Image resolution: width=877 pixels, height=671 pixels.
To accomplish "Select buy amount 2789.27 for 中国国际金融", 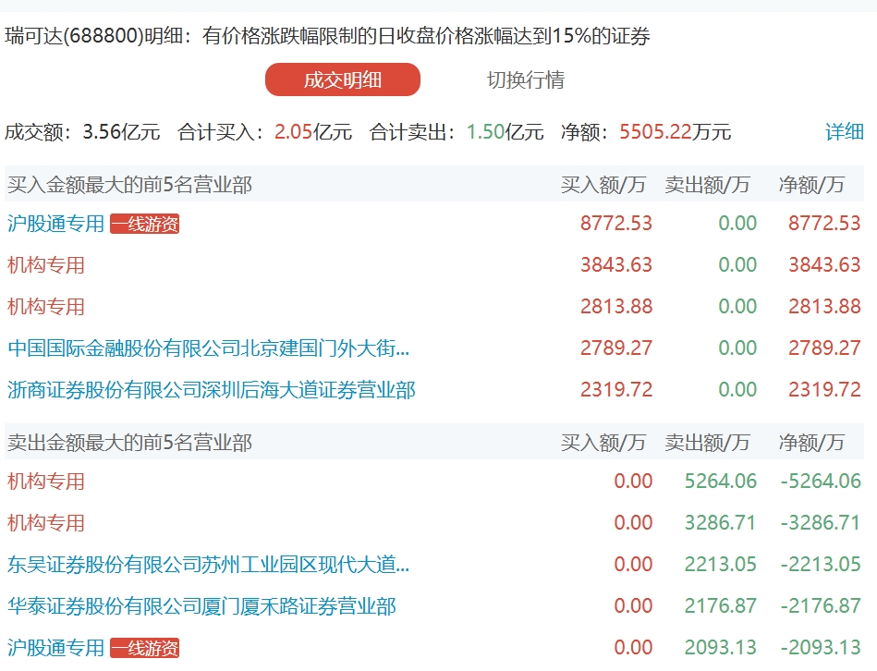I will click(616, 348).
